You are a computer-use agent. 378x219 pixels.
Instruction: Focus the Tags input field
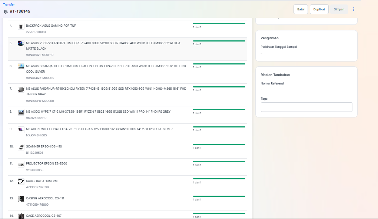pyautogui.click(x=306, y=107)
